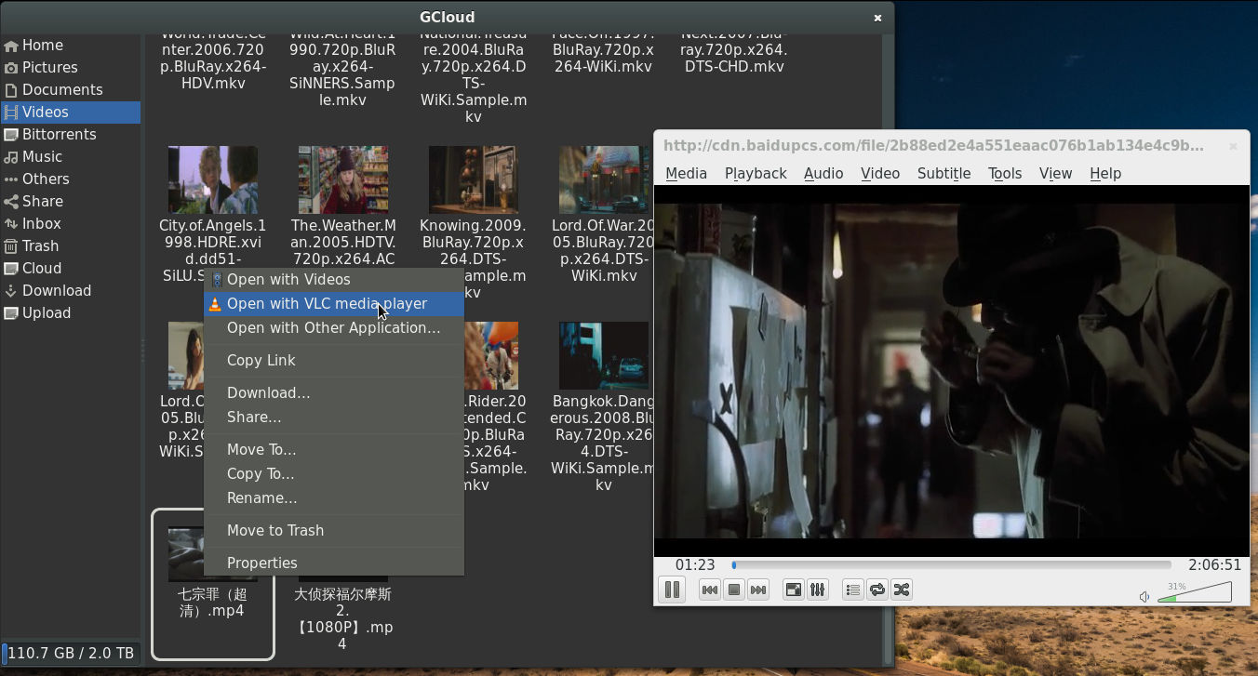Open the VLC Playback menu
Screen dimensions: 1258x676
click(756, 173)
